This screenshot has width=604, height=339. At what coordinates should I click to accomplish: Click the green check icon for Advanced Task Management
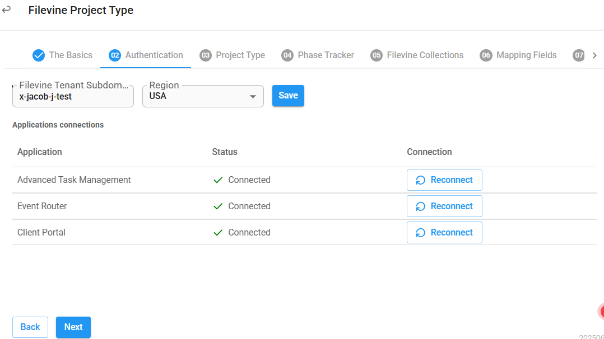(x=218, y=180)
